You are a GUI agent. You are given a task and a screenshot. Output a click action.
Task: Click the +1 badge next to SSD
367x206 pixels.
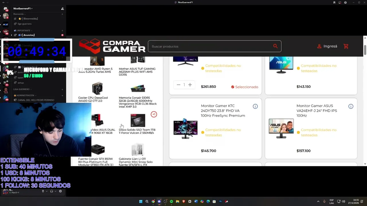tap(154, 114)
